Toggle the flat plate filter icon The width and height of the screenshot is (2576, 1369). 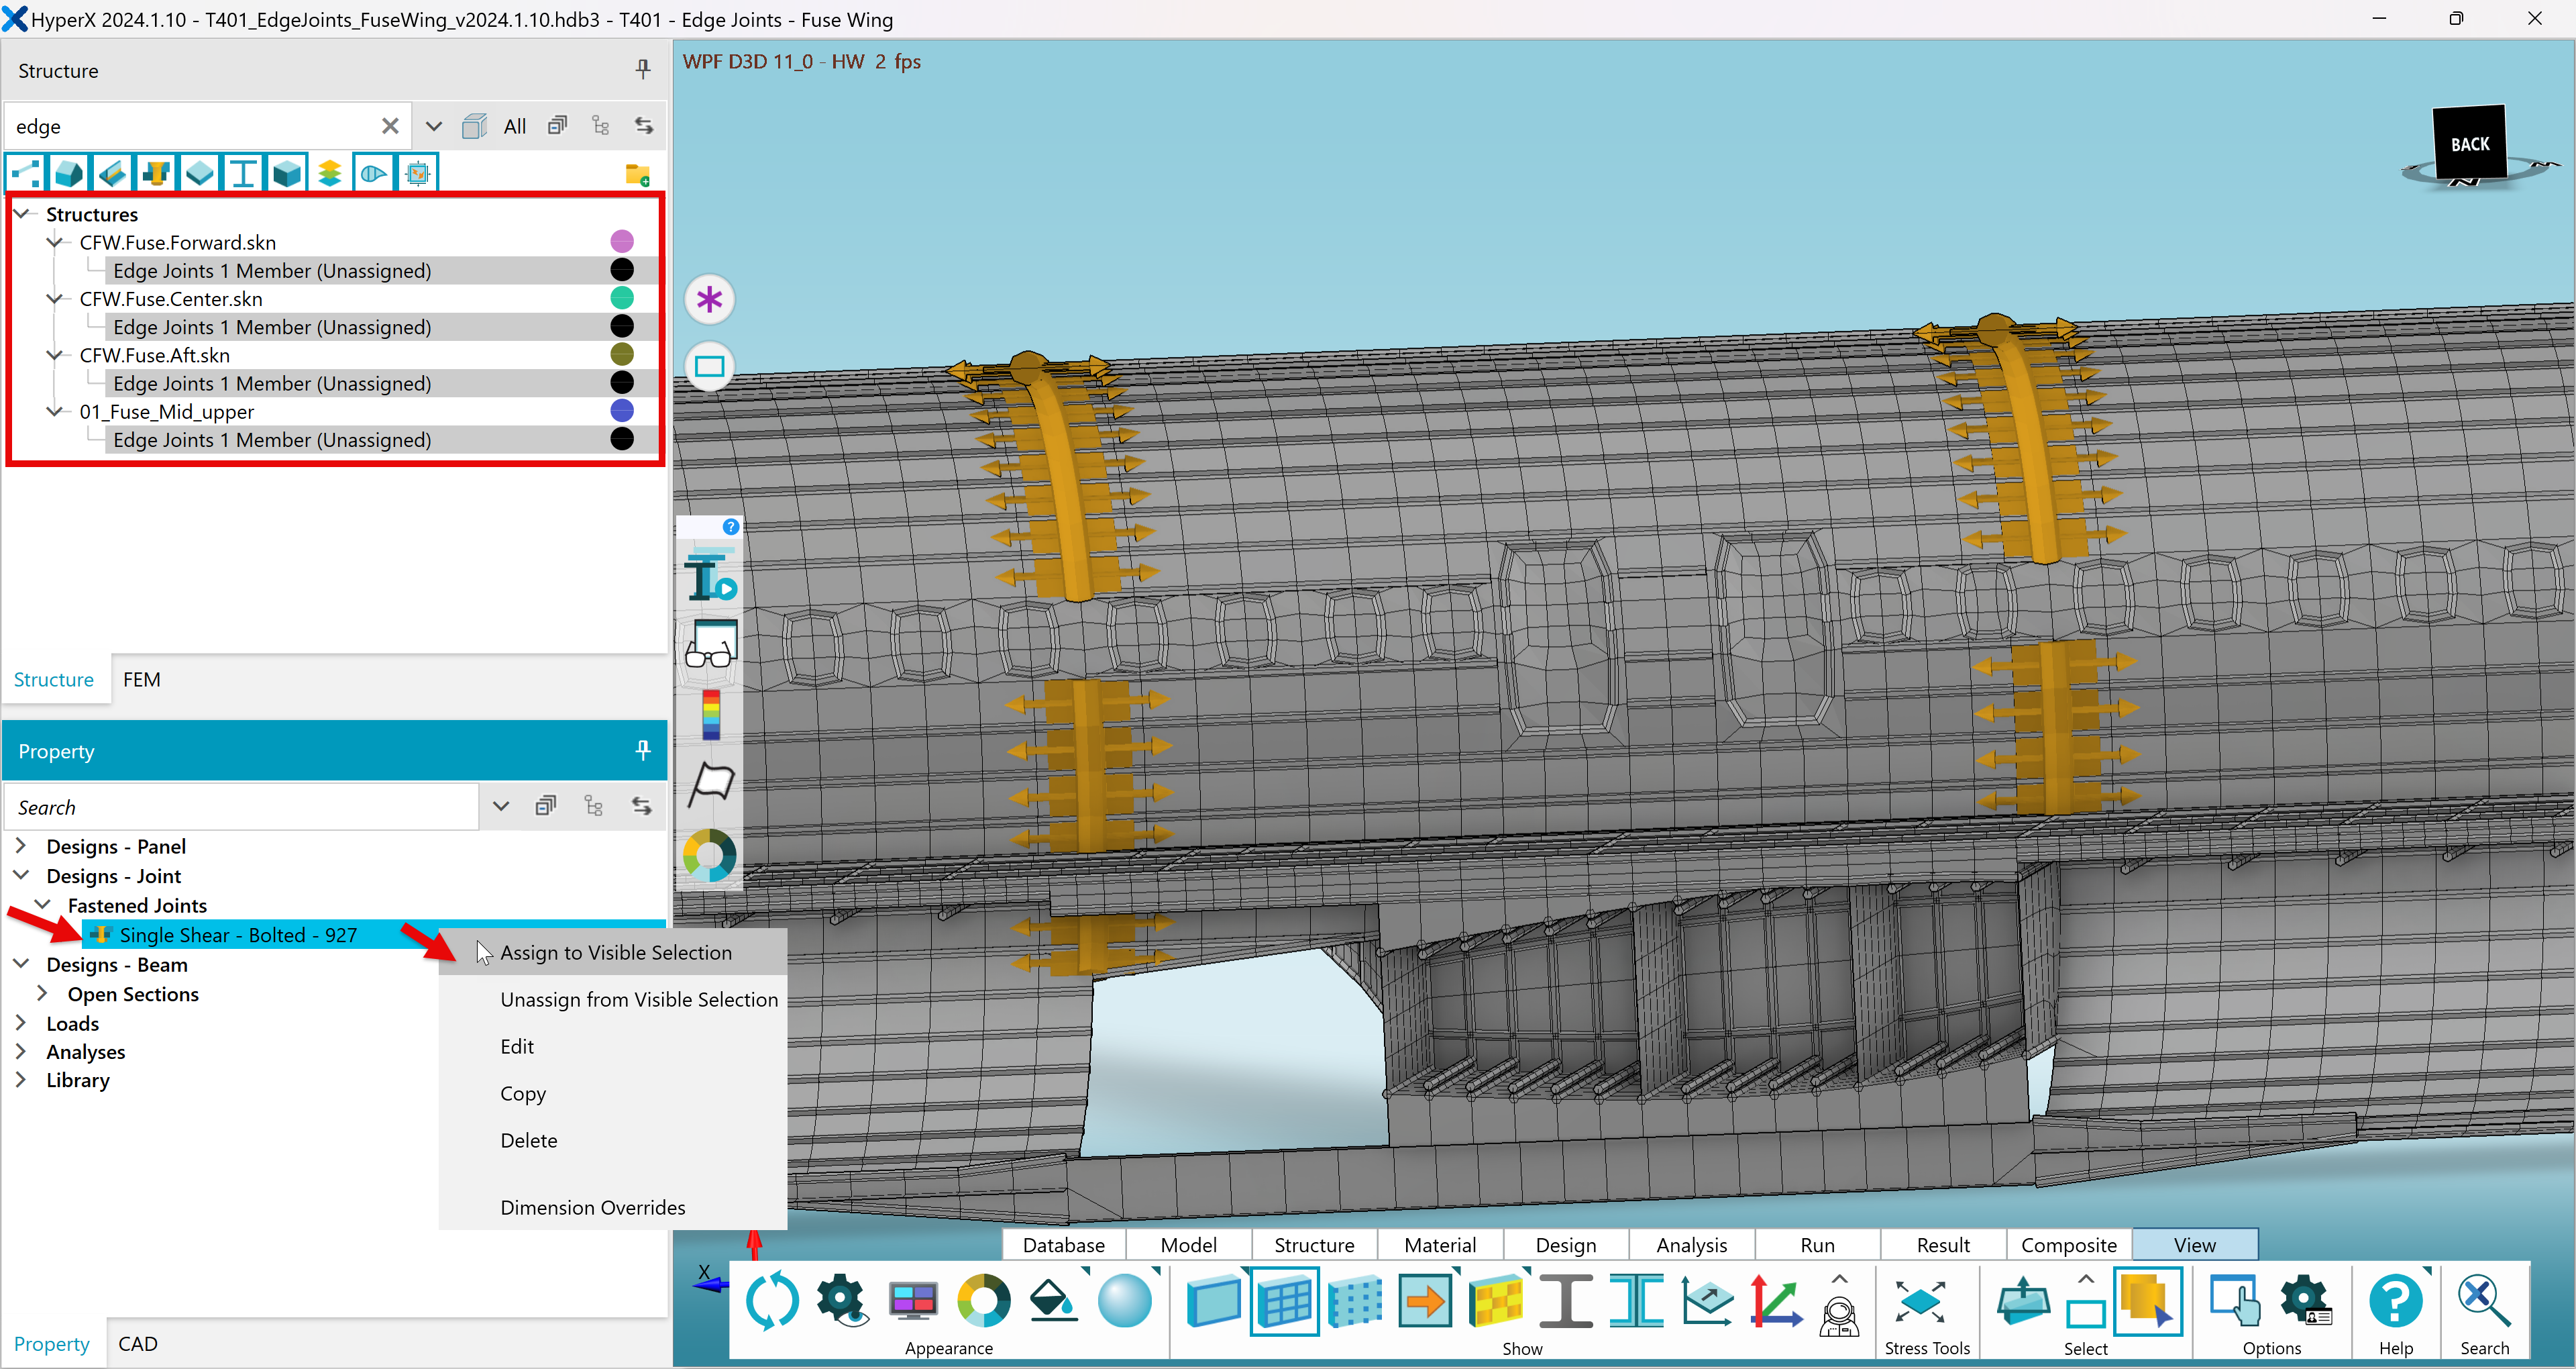click(200, 173)
